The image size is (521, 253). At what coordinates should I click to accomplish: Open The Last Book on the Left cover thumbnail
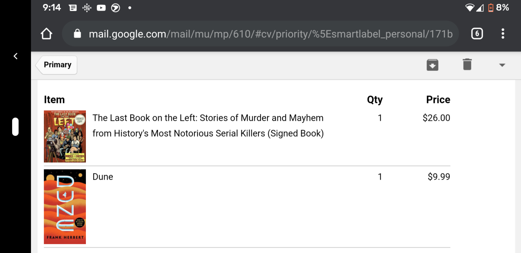[65, 136]
